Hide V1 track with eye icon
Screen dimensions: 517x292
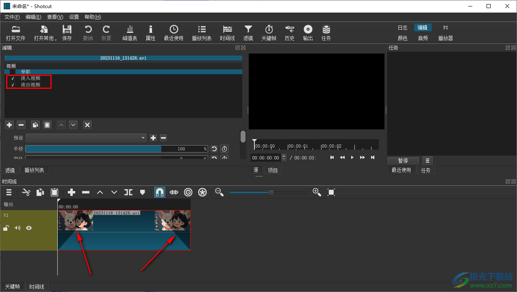pyautogui.click(x=29, y=228)
